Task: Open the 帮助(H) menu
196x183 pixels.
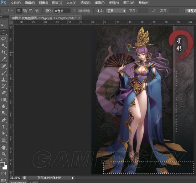Action: click(144, 3)
